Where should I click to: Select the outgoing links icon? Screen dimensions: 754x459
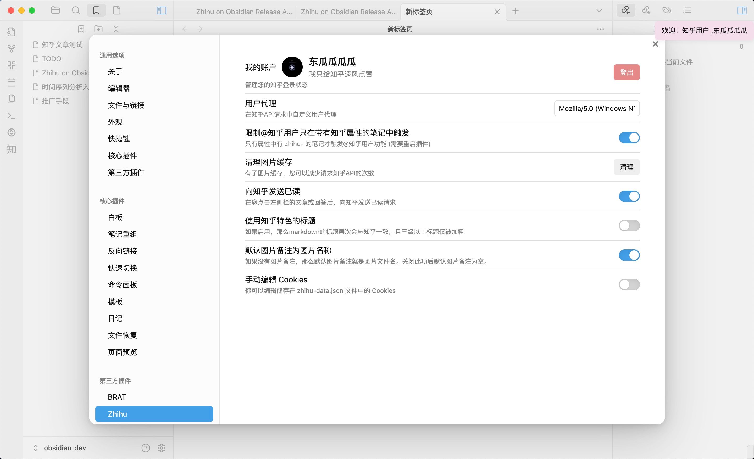[x=646, y=10]
